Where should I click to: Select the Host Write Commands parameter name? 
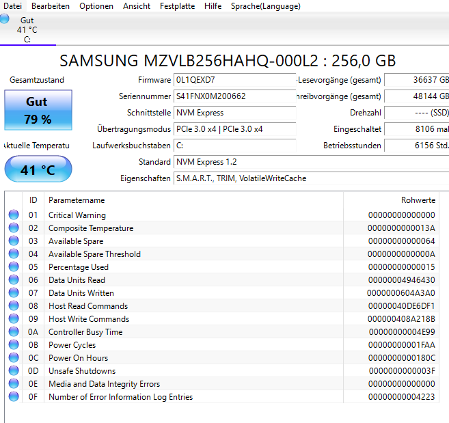89,319
